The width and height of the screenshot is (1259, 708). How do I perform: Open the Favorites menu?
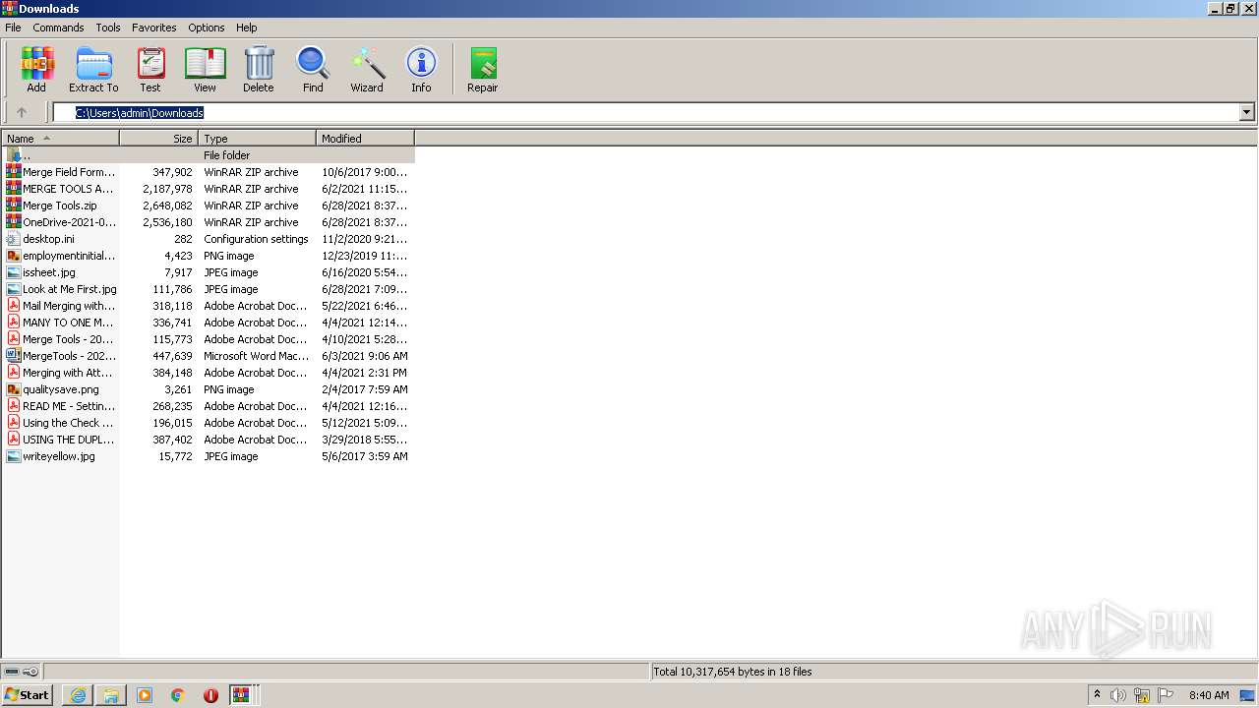pyautogui.click(x=154, y=28)
